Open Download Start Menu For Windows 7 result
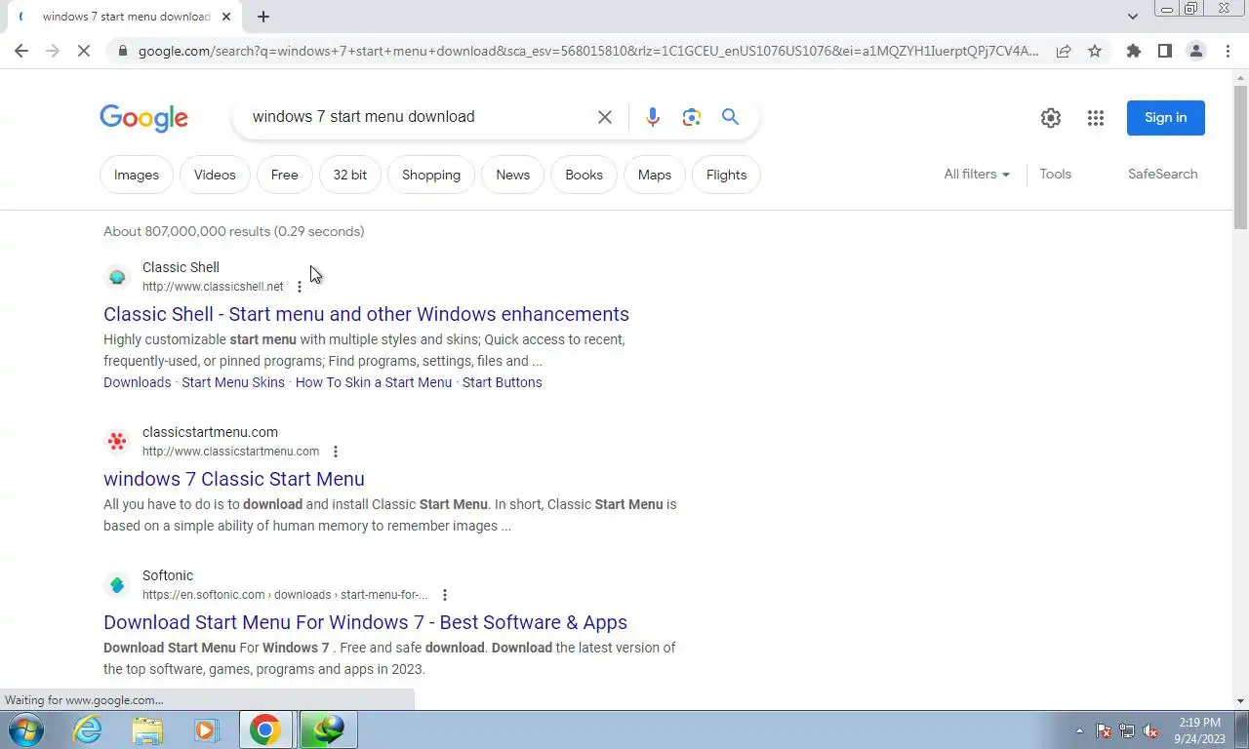The width and height of the screenshot is (1249, 749). (x=365, y=622)
